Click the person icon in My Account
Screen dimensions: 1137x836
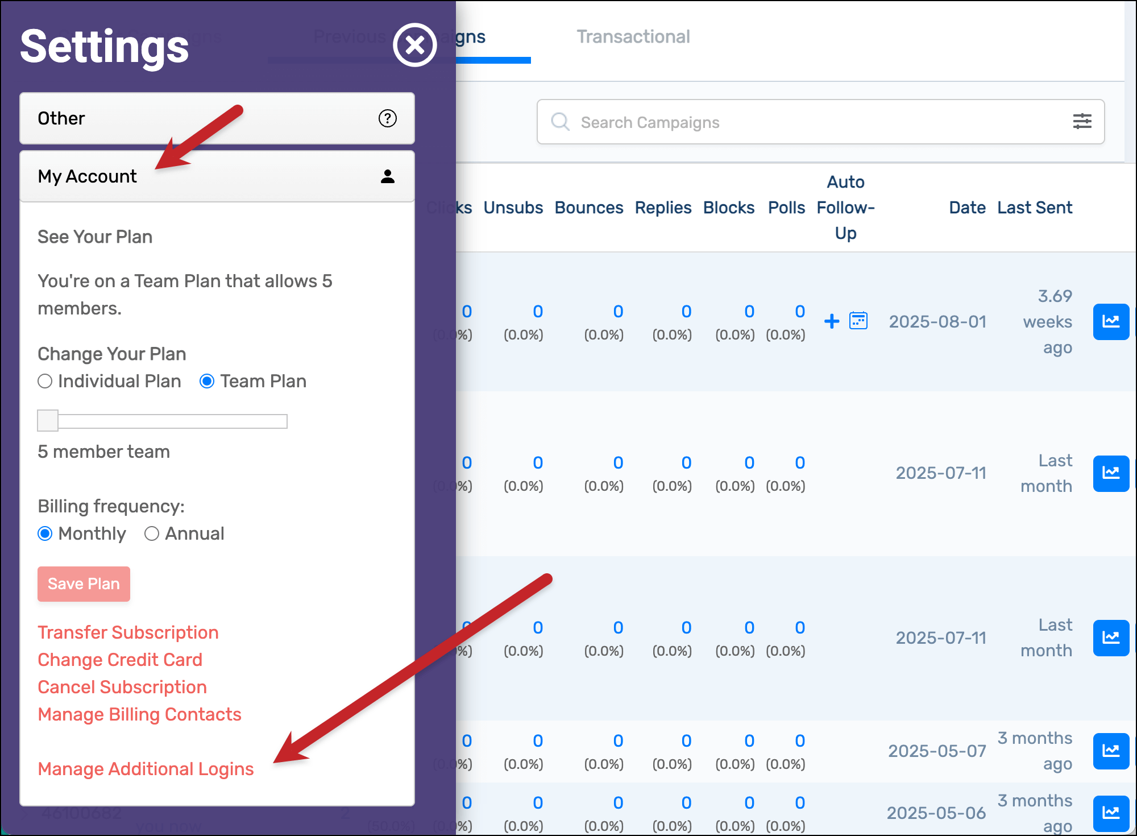click(387, 176)
